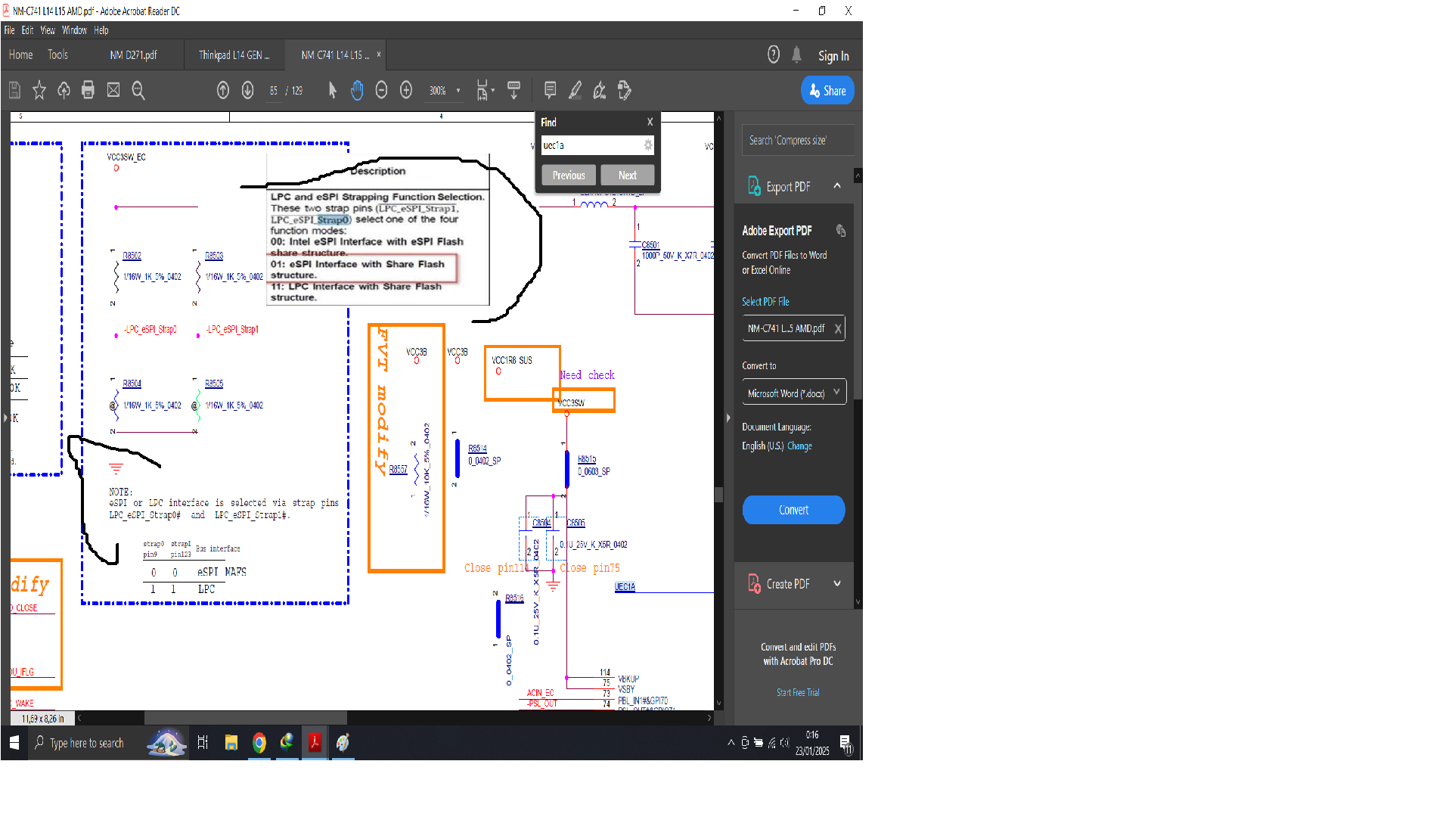Open the View menu
This screenshot has width=1452, height=817.
(x=48, y=30)
